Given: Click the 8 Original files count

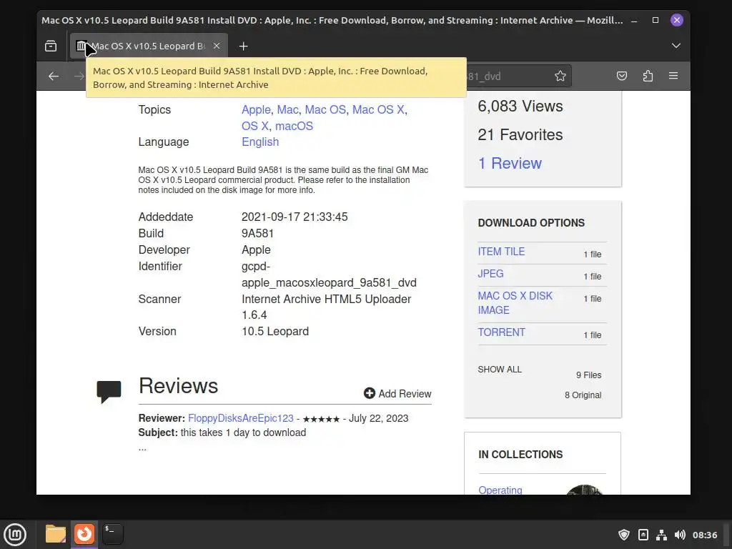Looking at the screenshot, I should point(583,395).
